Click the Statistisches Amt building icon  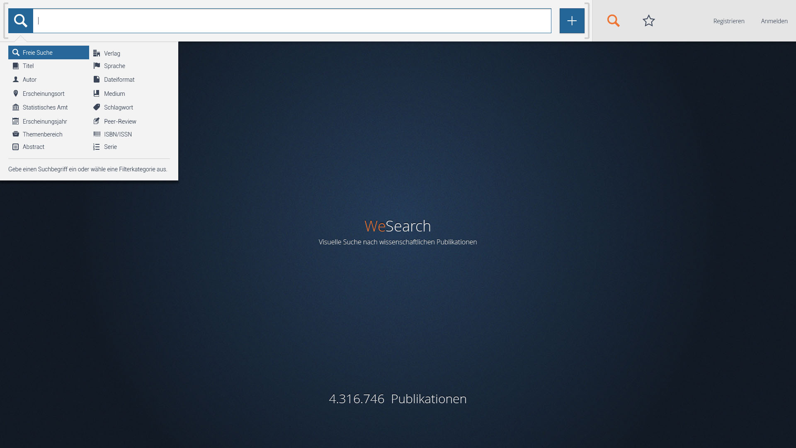[16, 107]
